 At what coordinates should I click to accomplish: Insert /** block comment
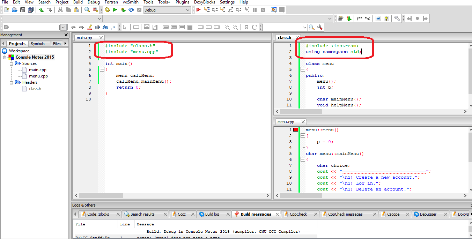pos(359,18)
